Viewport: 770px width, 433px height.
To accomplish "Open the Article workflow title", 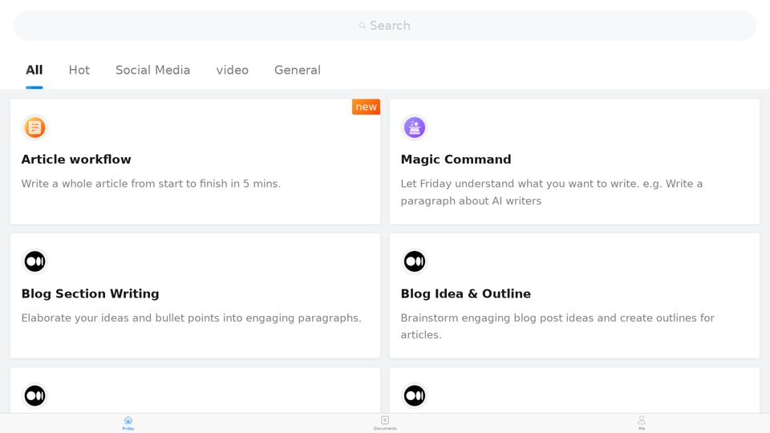I will pos(76,160).
